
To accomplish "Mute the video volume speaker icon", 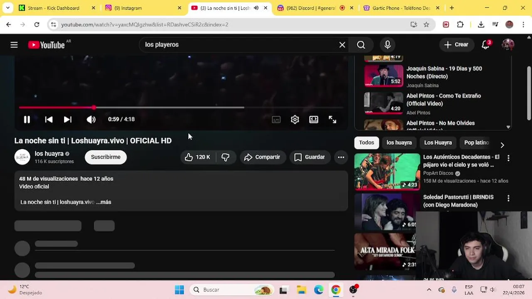I will [x=91, y=120].
